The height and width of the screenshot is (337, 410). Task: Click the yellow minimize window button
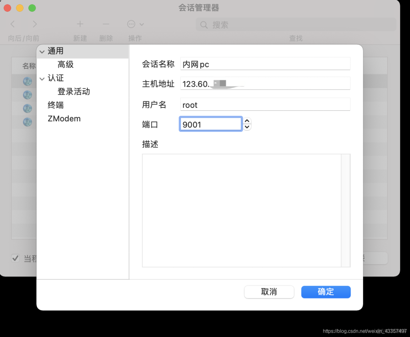pyautogui.click(x=20, y=8)
